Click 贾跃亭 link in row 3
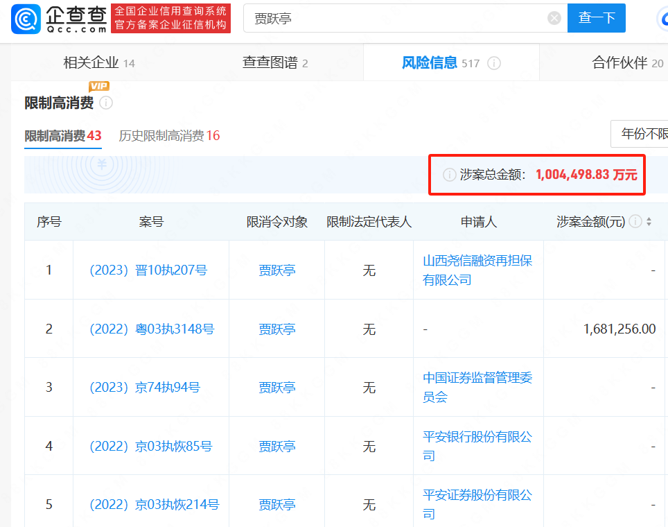Screen dimensions: 668x527 (x=277, y=387)
